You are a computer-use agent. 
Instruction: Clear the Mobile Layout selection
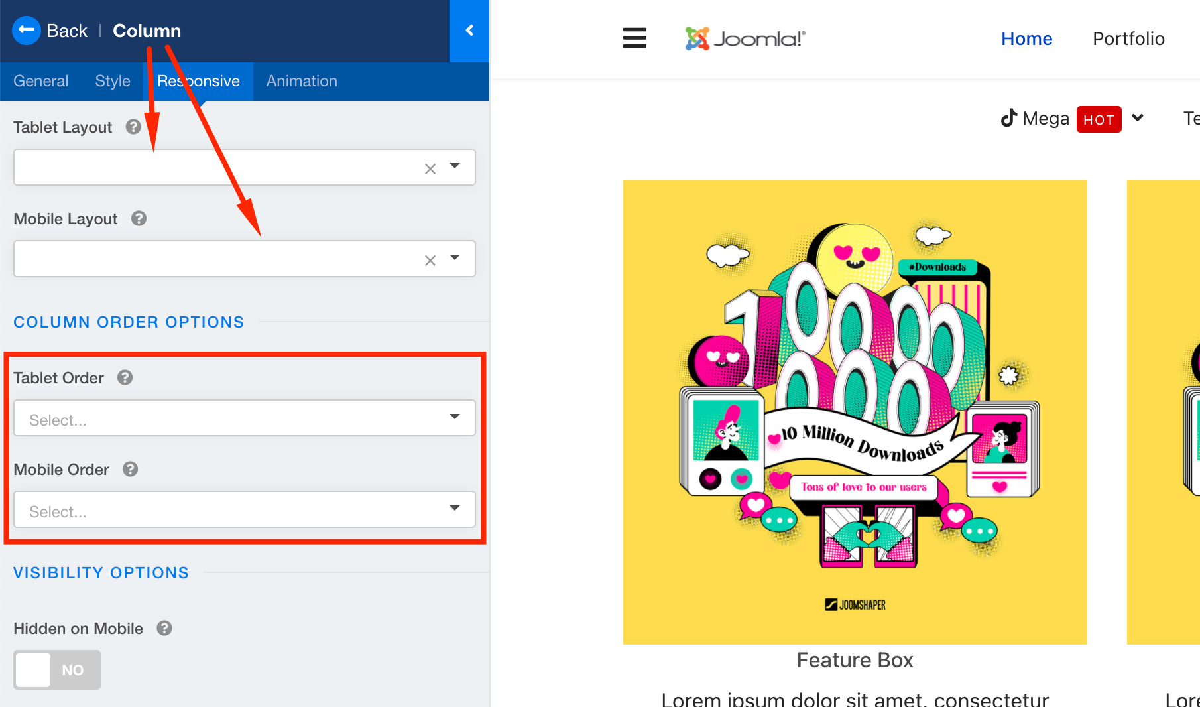coord(430,261)
